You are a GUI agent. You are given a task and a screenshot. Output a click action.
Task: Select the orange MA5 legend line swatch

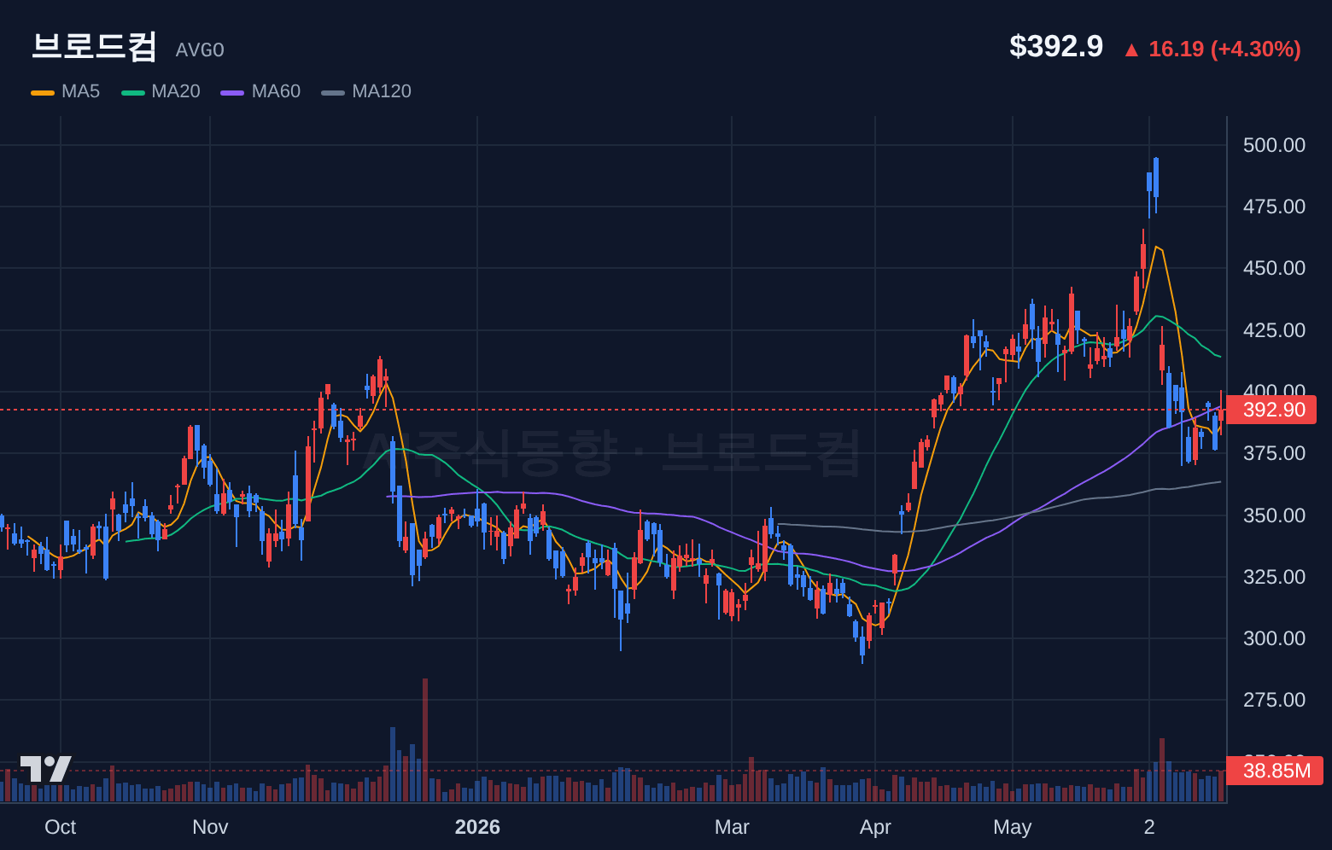point(43,92)
